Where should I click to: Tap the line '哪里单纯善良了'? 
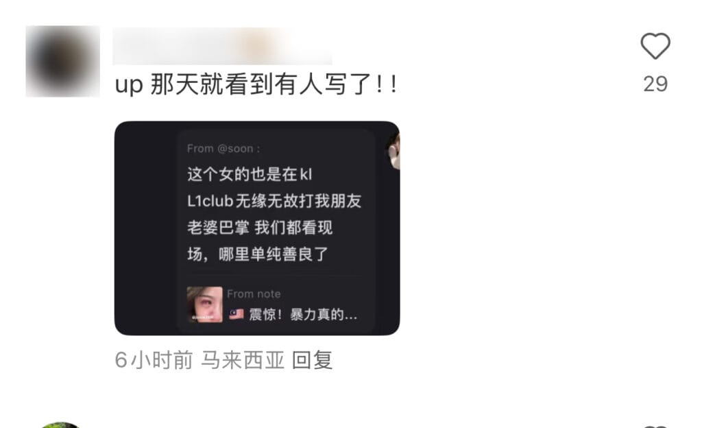[x=274, y=254]
